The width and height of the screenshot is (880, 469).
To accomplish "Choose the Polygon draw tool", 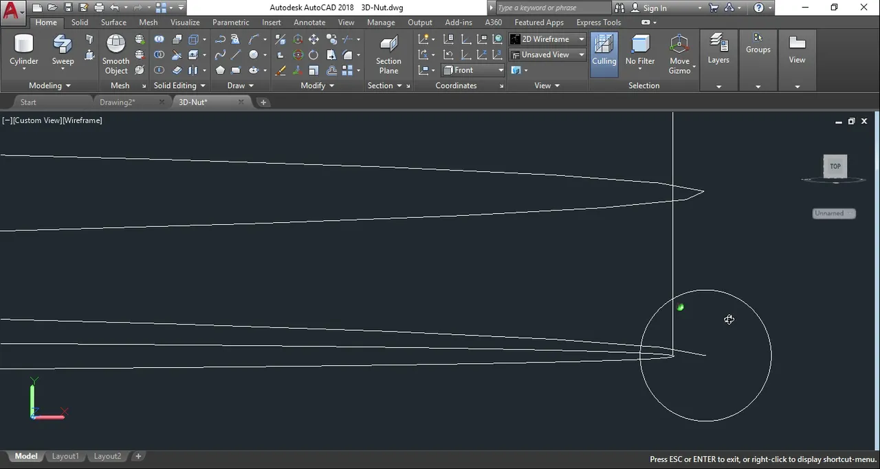I will 220,70.
